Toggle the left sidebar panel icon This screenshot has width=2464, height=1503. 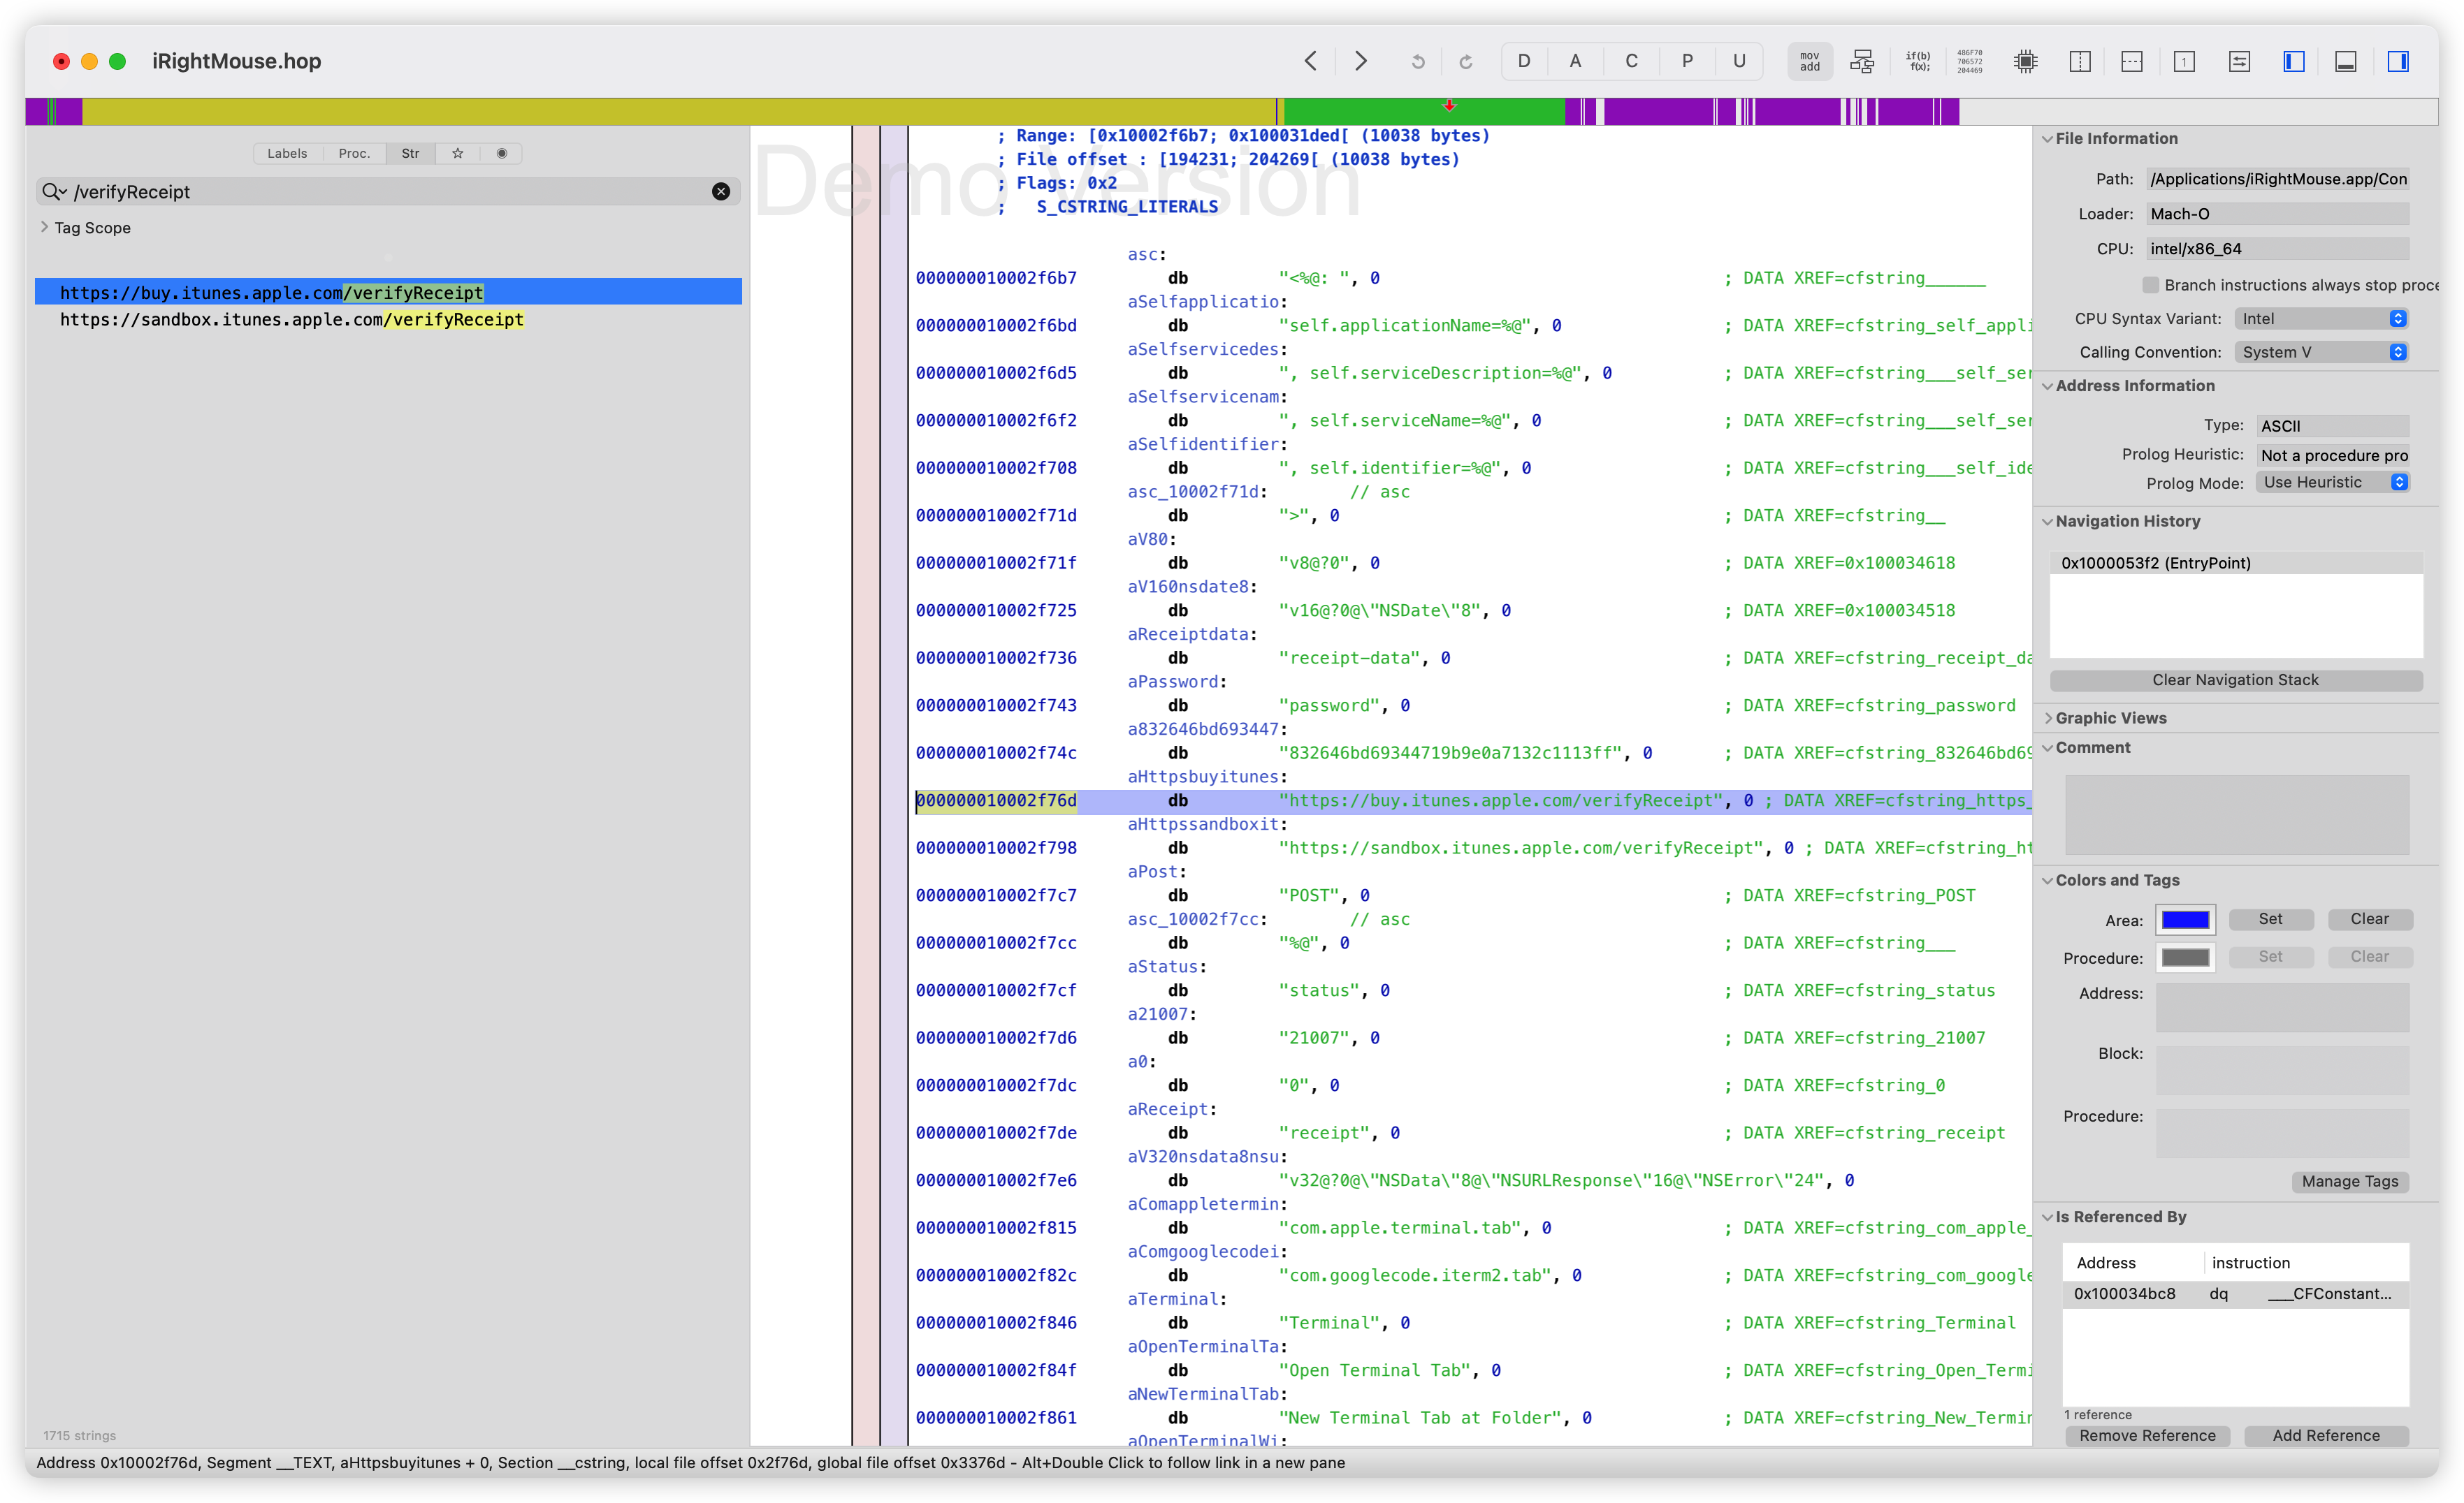click(x=2293, y=61)
